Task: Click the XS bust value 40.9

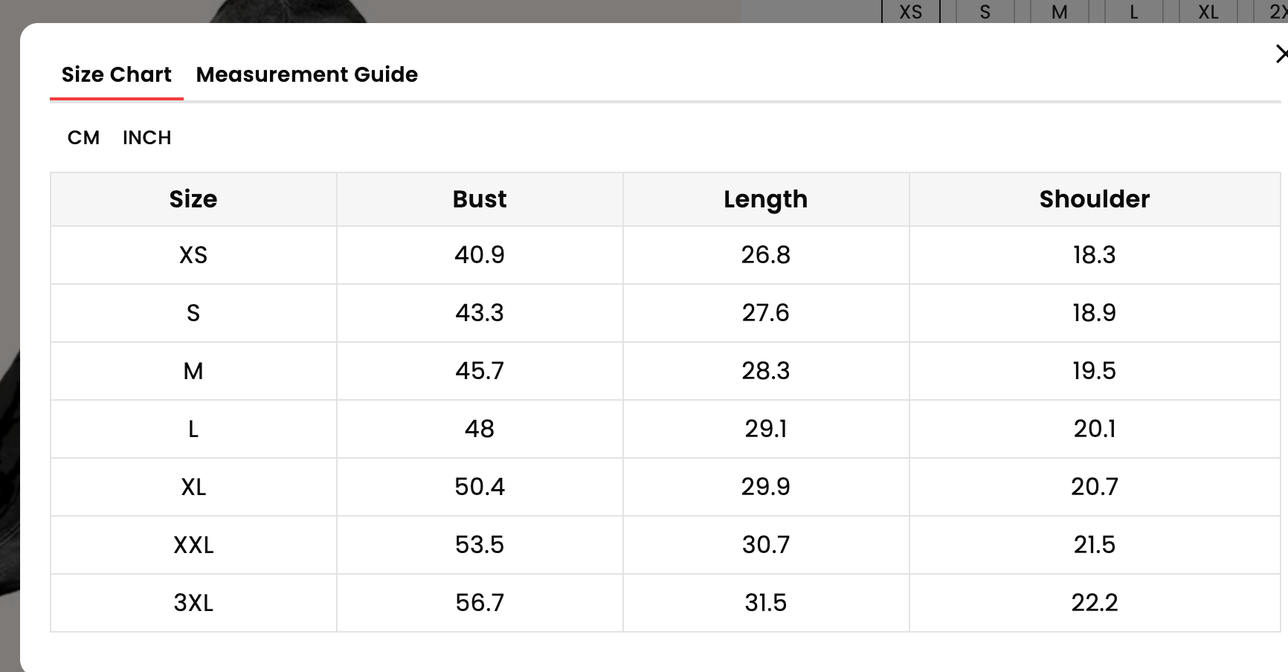Action: click(x=480, y=255)
